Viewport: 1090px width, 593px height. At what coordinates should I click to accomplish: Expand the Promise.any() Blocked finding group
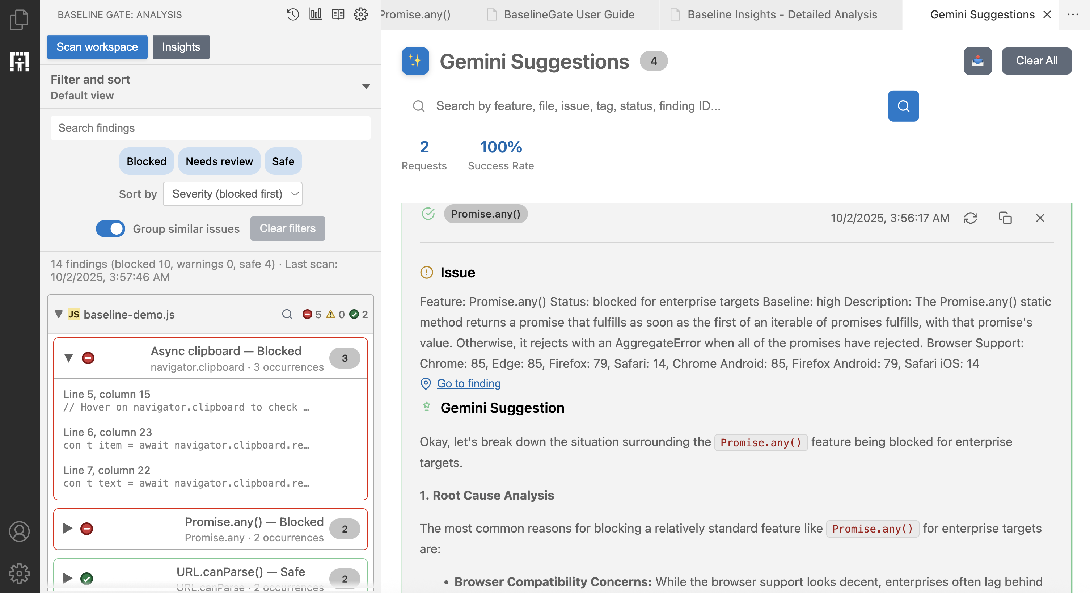(x=68, y=529)
